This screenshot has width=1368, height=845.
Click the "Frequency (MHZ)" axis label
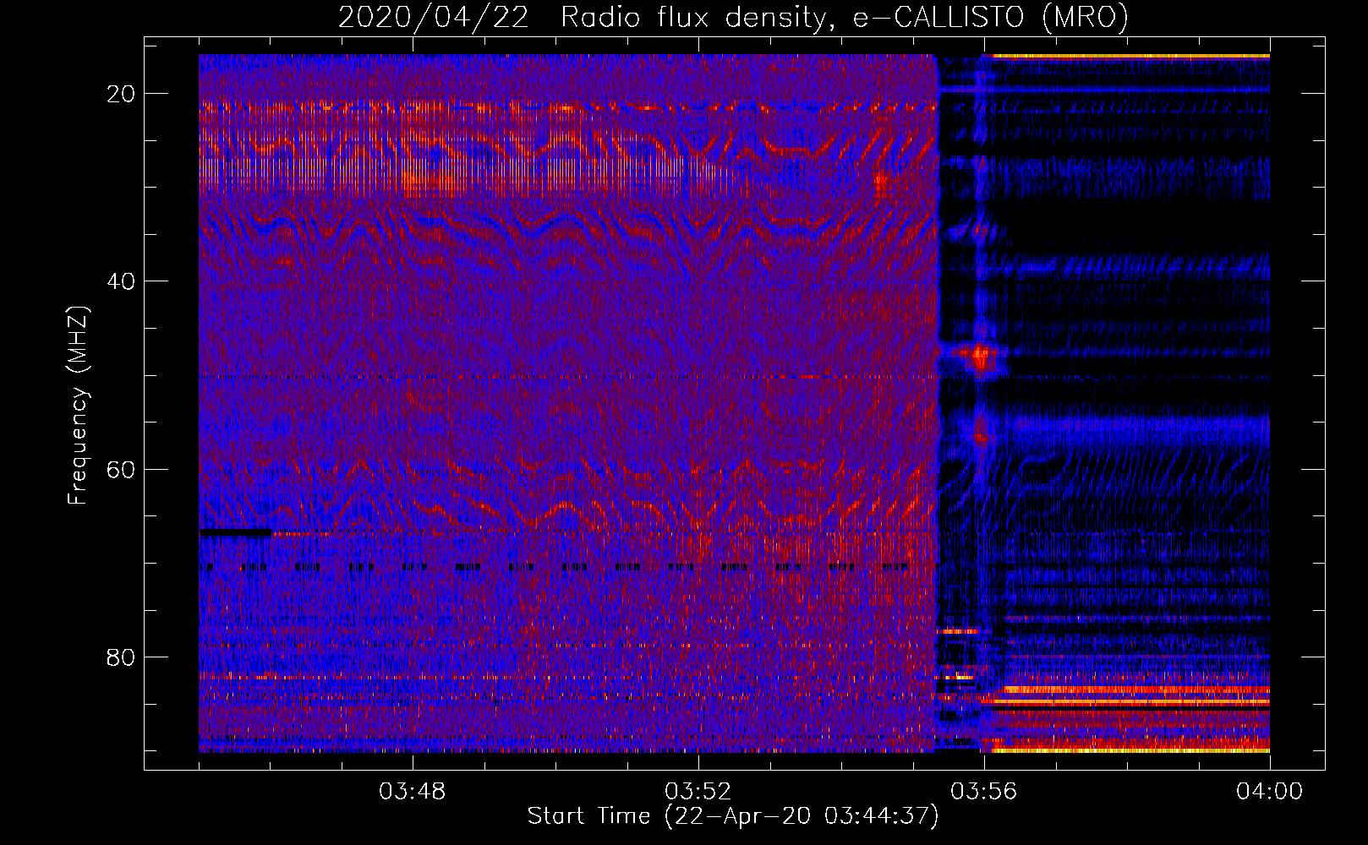pyautogui.click(x=78, y=406)
